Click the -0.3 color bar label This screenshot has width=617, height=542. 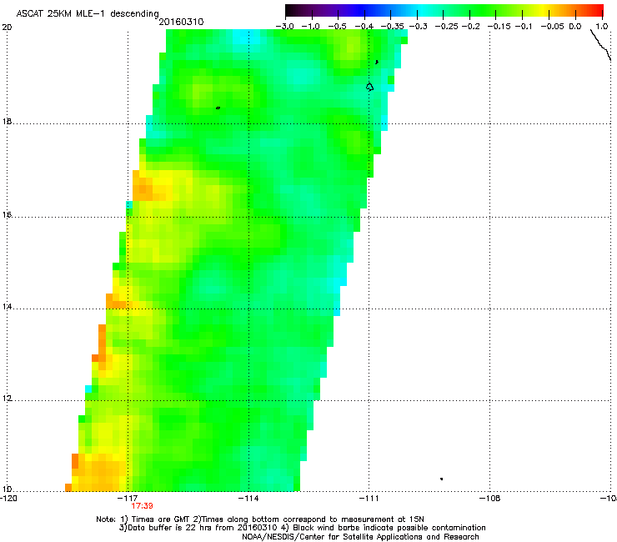click(x=418, y=27)
